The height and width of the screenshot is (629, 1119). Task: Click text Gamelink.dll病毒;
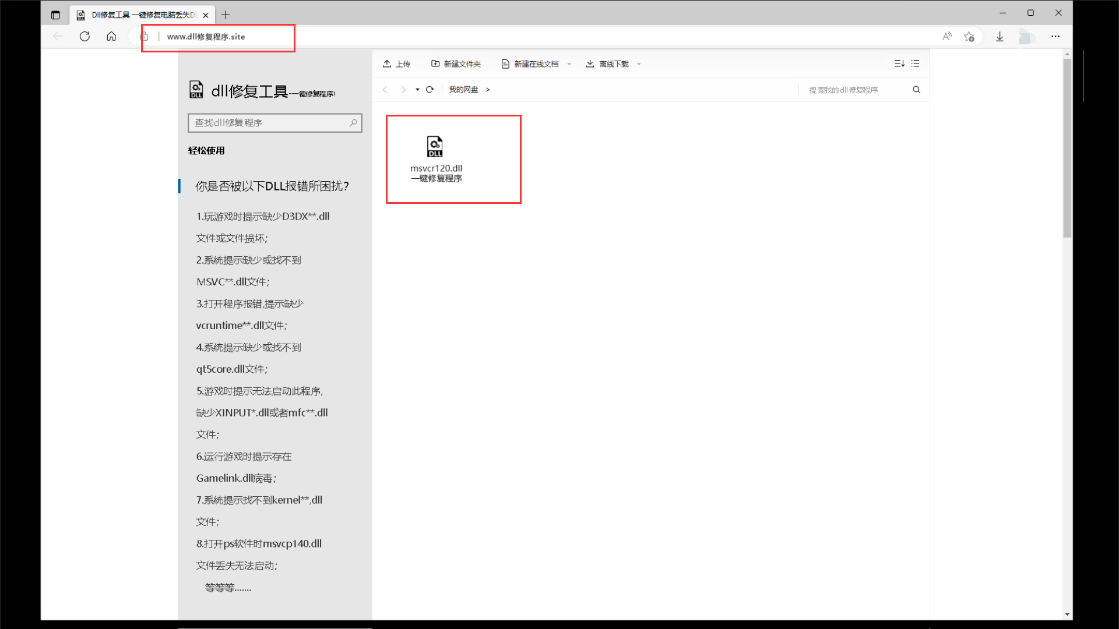coord(236,478)
